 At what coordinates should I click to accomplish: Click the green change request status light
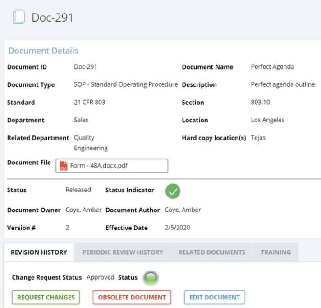151,279
